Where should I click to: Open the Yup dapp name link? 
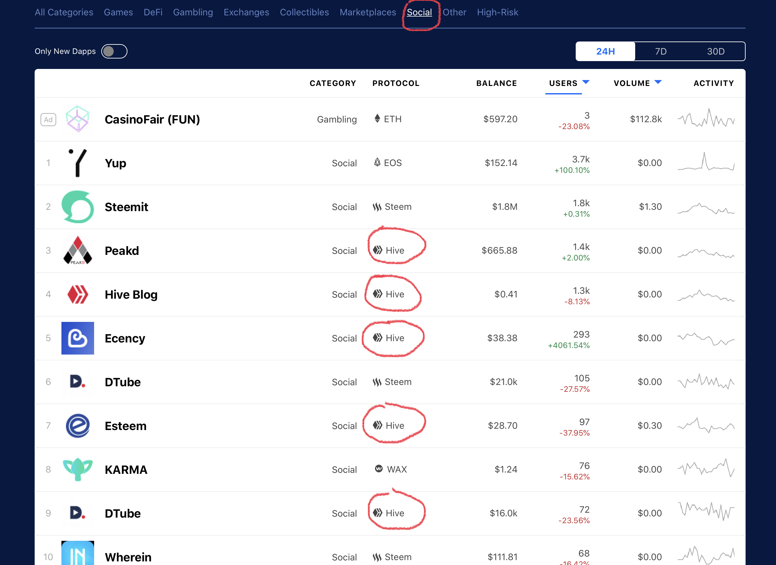pyautogui.click(x=116, y=163)
